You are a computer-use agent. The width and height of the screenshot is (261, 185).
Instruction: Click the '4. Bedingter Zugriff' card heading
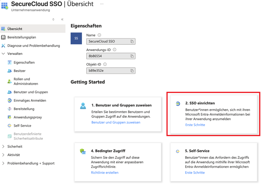tap(108, 151)
